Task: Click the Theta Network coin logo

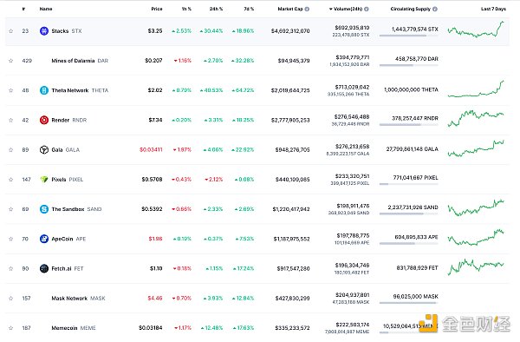Action: click(x=44, y=90)
